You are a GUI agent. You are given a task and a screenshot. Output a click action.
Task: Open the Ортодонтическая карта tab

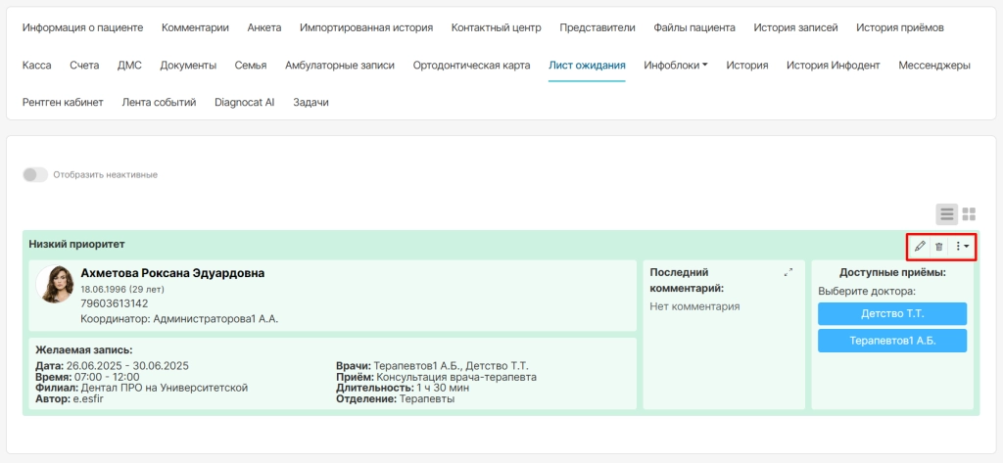click(471, 66)
